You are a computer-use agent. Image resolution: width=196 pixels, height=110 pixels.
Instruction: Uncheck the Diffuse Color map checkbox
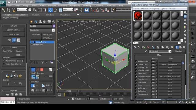click(x=136, y=64)
